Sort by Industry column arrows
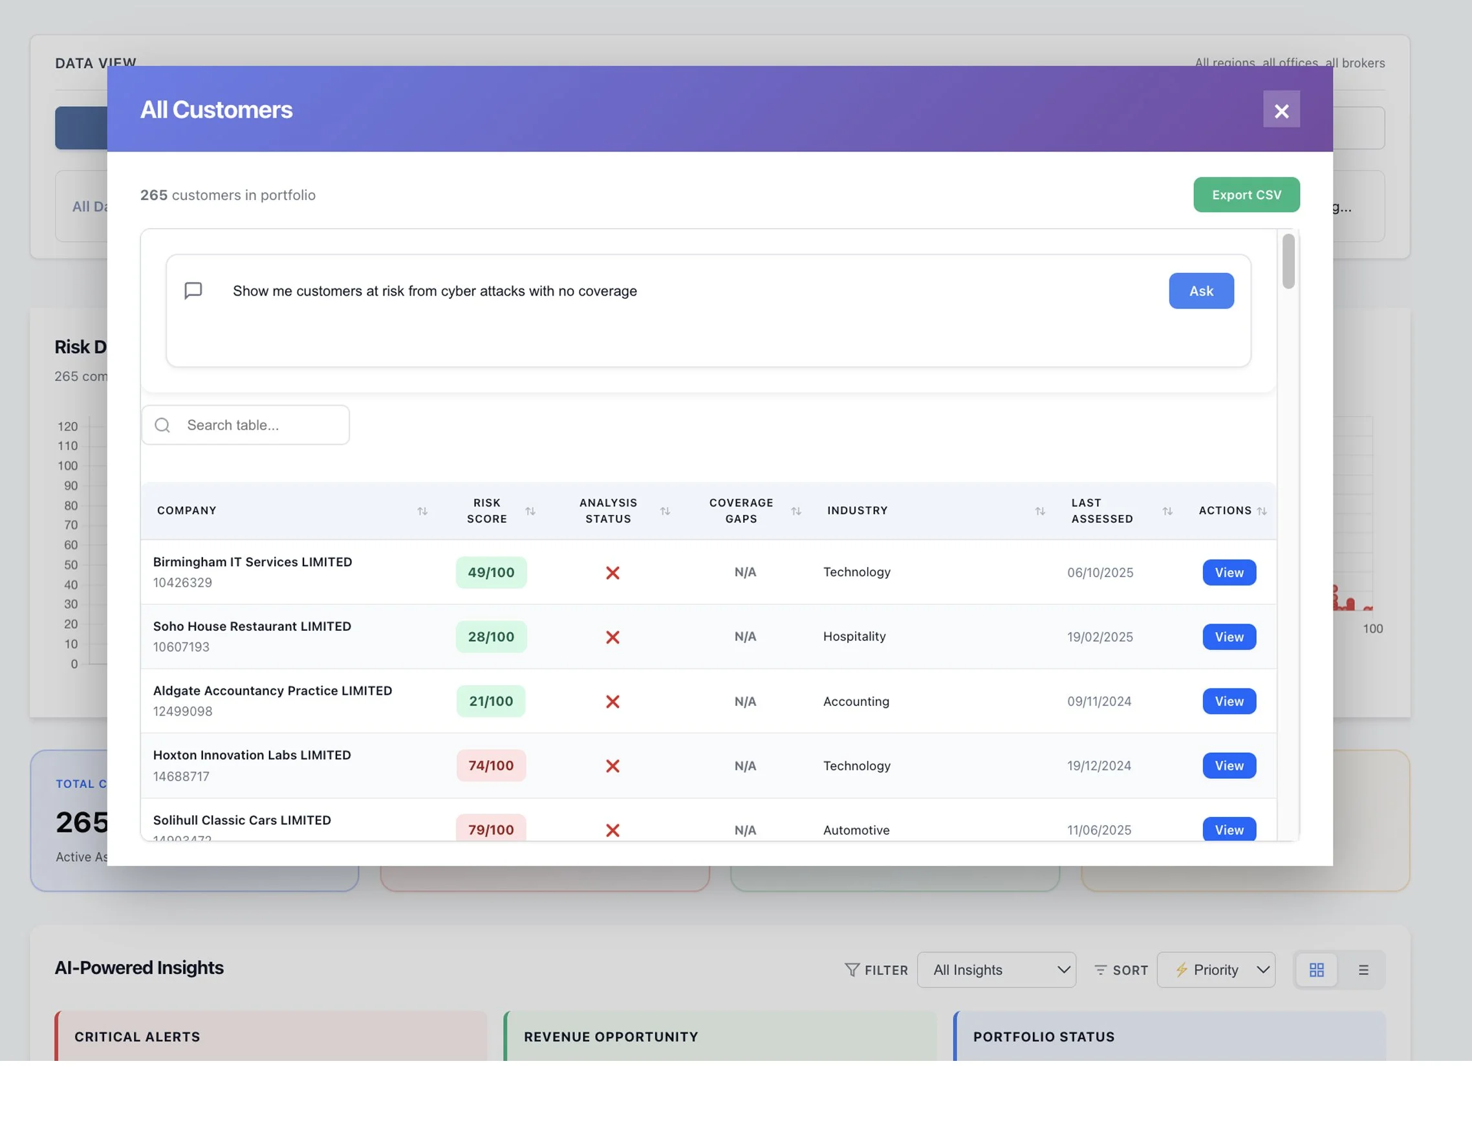Screen dimensions: 1472x1123 click(1040, 511)
